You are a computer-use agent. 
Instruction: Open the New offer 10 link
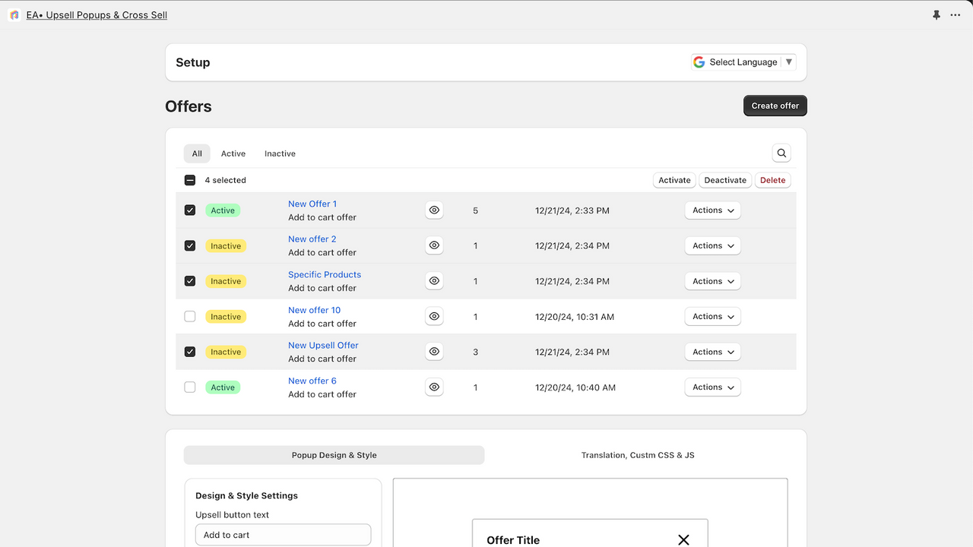pos(314,310)
